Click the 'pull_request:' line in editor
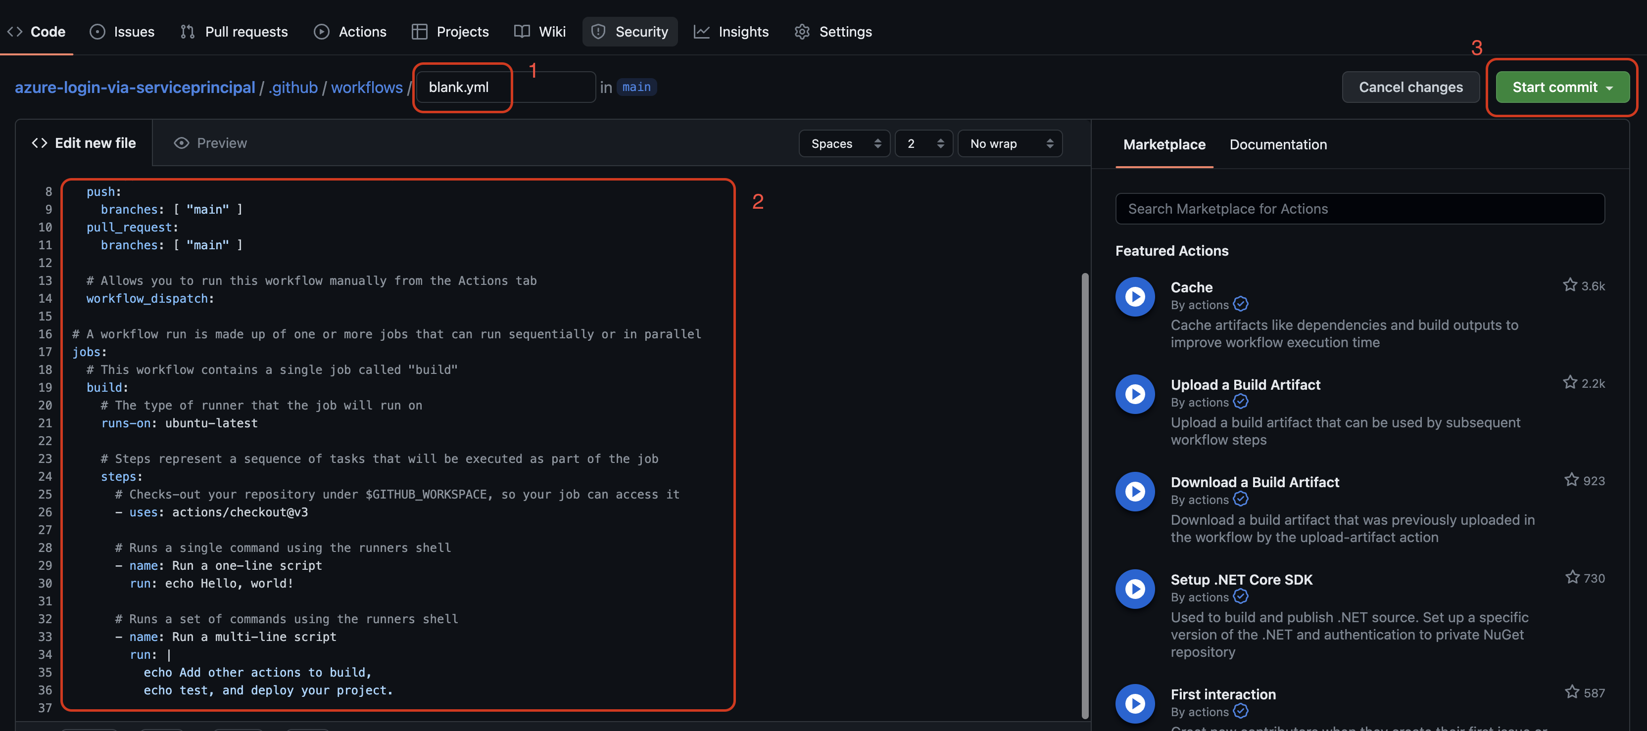 132,227
